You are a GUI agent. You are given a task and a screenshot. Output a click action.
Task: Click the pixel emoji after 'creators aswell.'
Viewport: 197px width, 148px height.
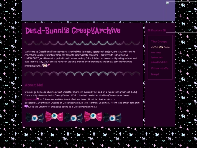pos(46,65)
